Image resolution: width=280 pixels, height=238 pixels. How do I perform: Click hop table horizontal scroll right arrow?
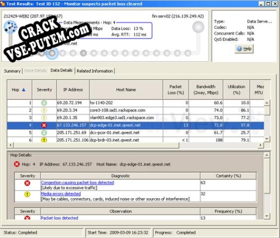point(261,145)
